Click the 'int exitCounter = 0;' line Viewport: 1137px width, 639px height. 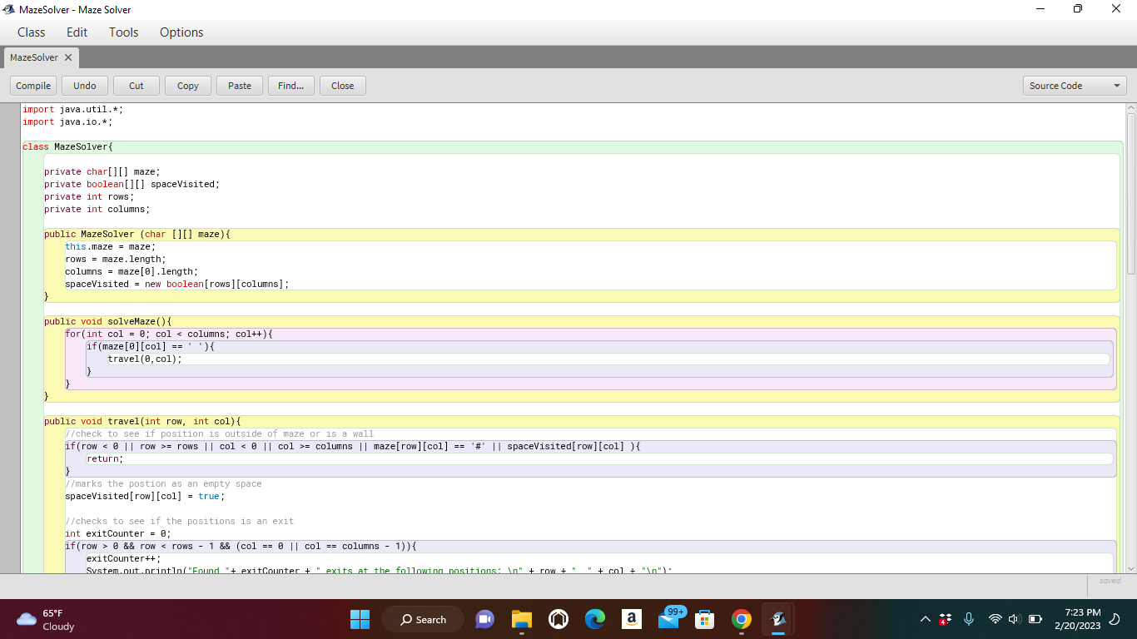pos(118,533)
